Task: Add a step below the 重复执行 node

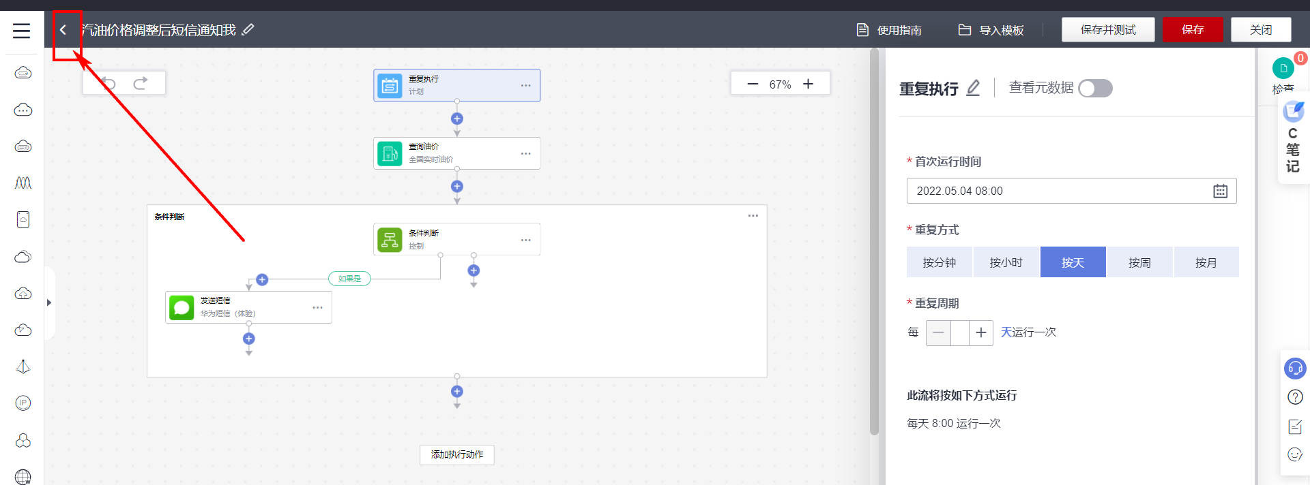Action: [x=457, y=119]
